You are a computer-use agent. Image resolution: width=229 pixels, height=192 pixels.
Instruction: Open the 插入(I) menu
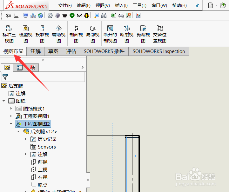click(121, 5)
